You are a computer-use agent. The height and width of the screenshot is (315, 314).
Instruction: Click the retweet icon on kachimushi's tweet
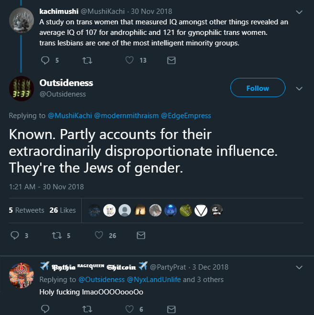coord(87,60)
